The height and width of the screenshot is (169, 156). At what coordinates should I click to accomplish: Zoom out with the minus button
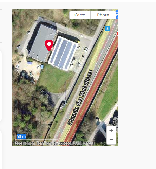(111, 140)
